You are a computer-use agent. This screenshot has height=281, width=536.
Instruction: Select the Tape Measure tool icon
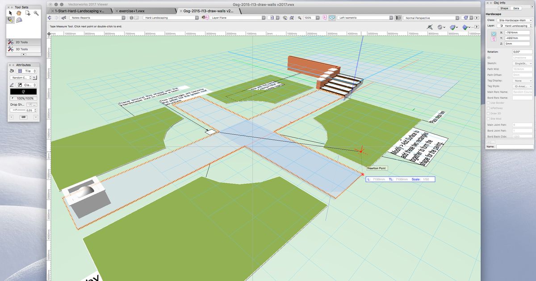point(10,21)
